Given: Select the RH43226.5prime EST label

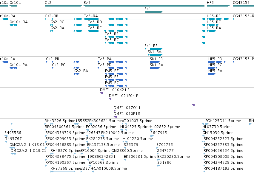Looking at the screenshot, I should 60,121.
